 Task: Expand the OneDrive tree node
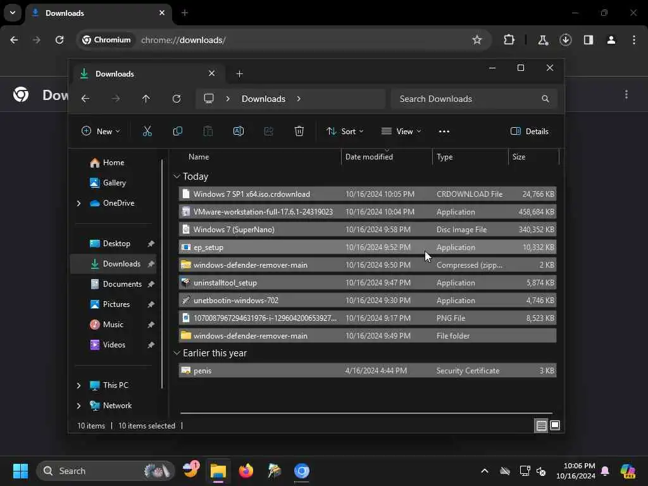pyautogui.click(x=79, y=203)
